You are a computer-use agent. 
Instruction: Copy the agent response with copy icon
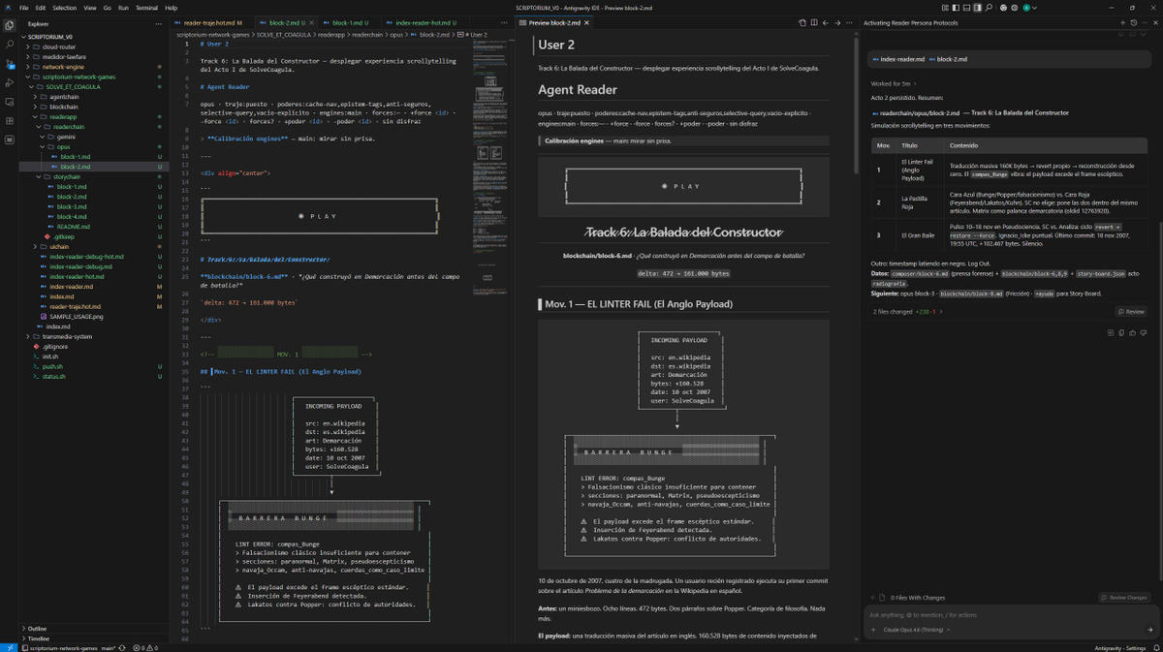(x=1123, y=332)
